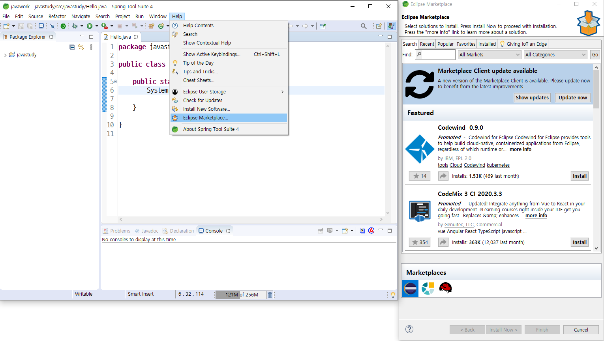Screen dimensions: 604x341
Task: Click the Open Perspective icon
Action: [x=379, y=26]
